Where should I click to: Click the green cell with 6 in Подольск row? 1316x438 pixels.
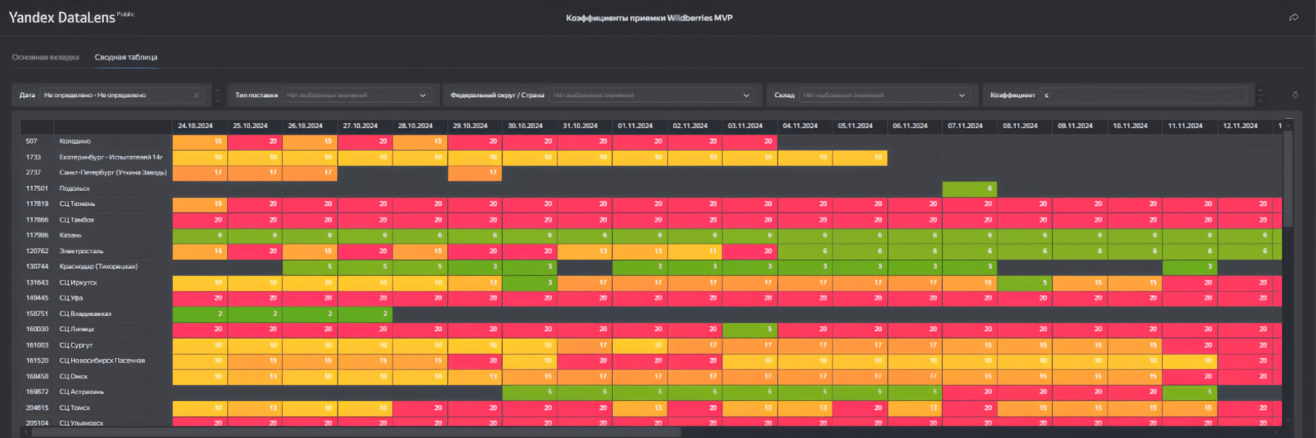(969, 189)
